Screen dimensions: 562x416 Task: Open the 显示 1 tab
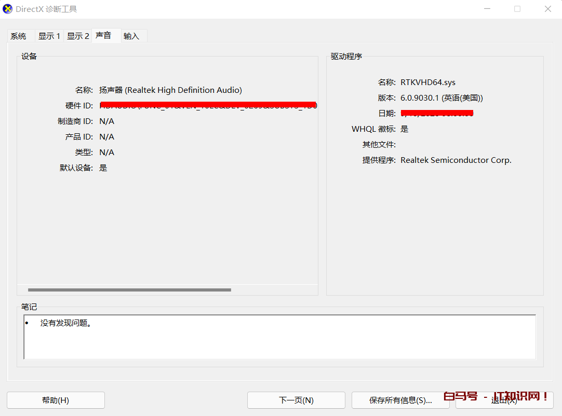coord(49,36)
